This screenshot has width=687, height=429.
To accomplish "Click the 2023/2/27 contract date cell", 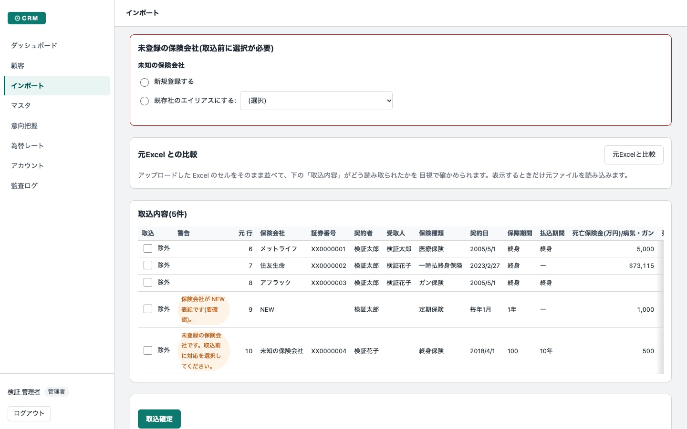I will pyautogui.click(x=485, y=266).
